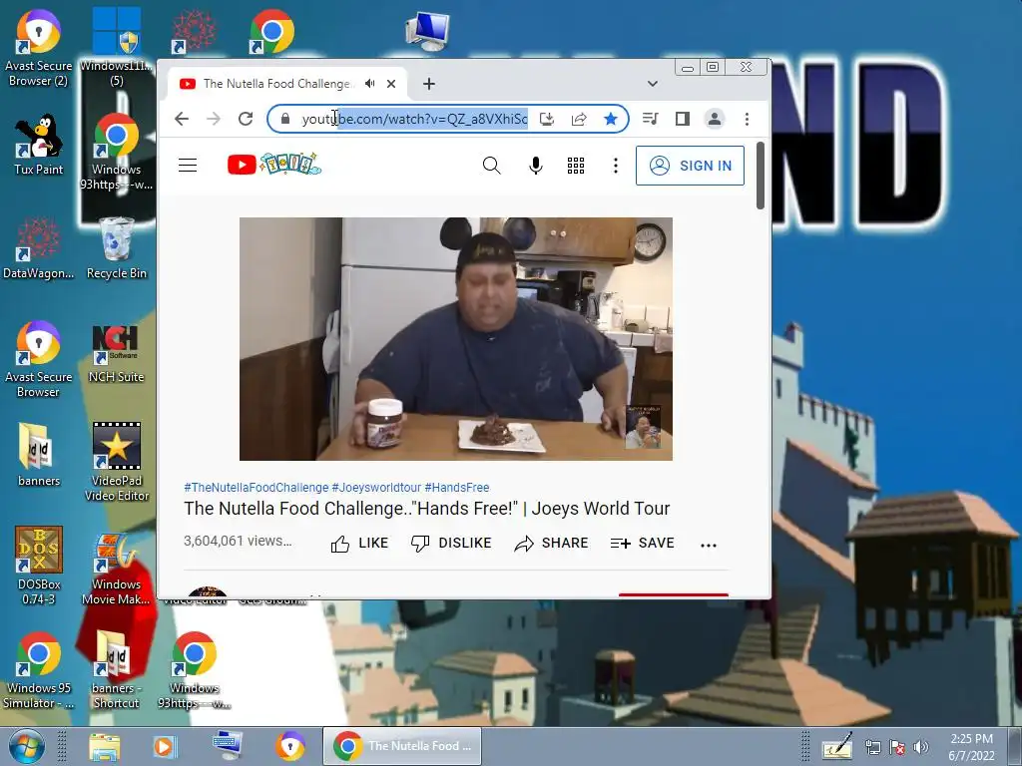1022x766 pixels.
Task: Click the page vertical scrollbar
Action: pos(760,176)
